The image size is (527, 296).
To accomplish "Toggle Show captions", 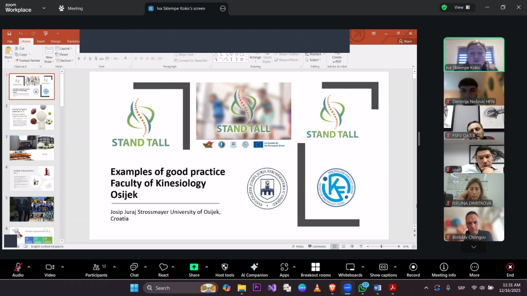I will pos(383,270).
